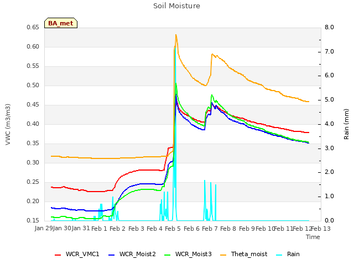
Task: Click the orange Theta_moist legend swatch
Action: [223, 255]
